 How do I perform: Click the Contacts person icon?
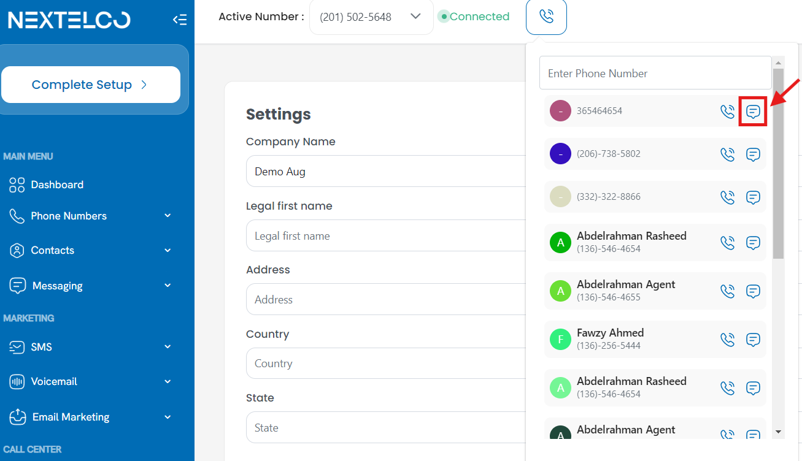pos(17,250)
